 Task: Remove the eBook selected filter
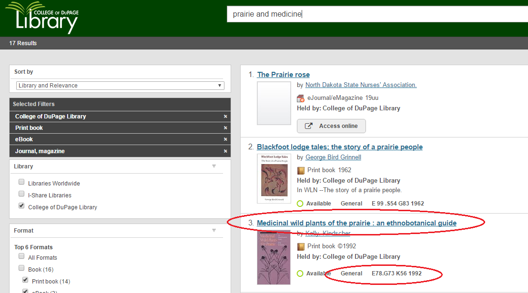[x=225, y=139]
